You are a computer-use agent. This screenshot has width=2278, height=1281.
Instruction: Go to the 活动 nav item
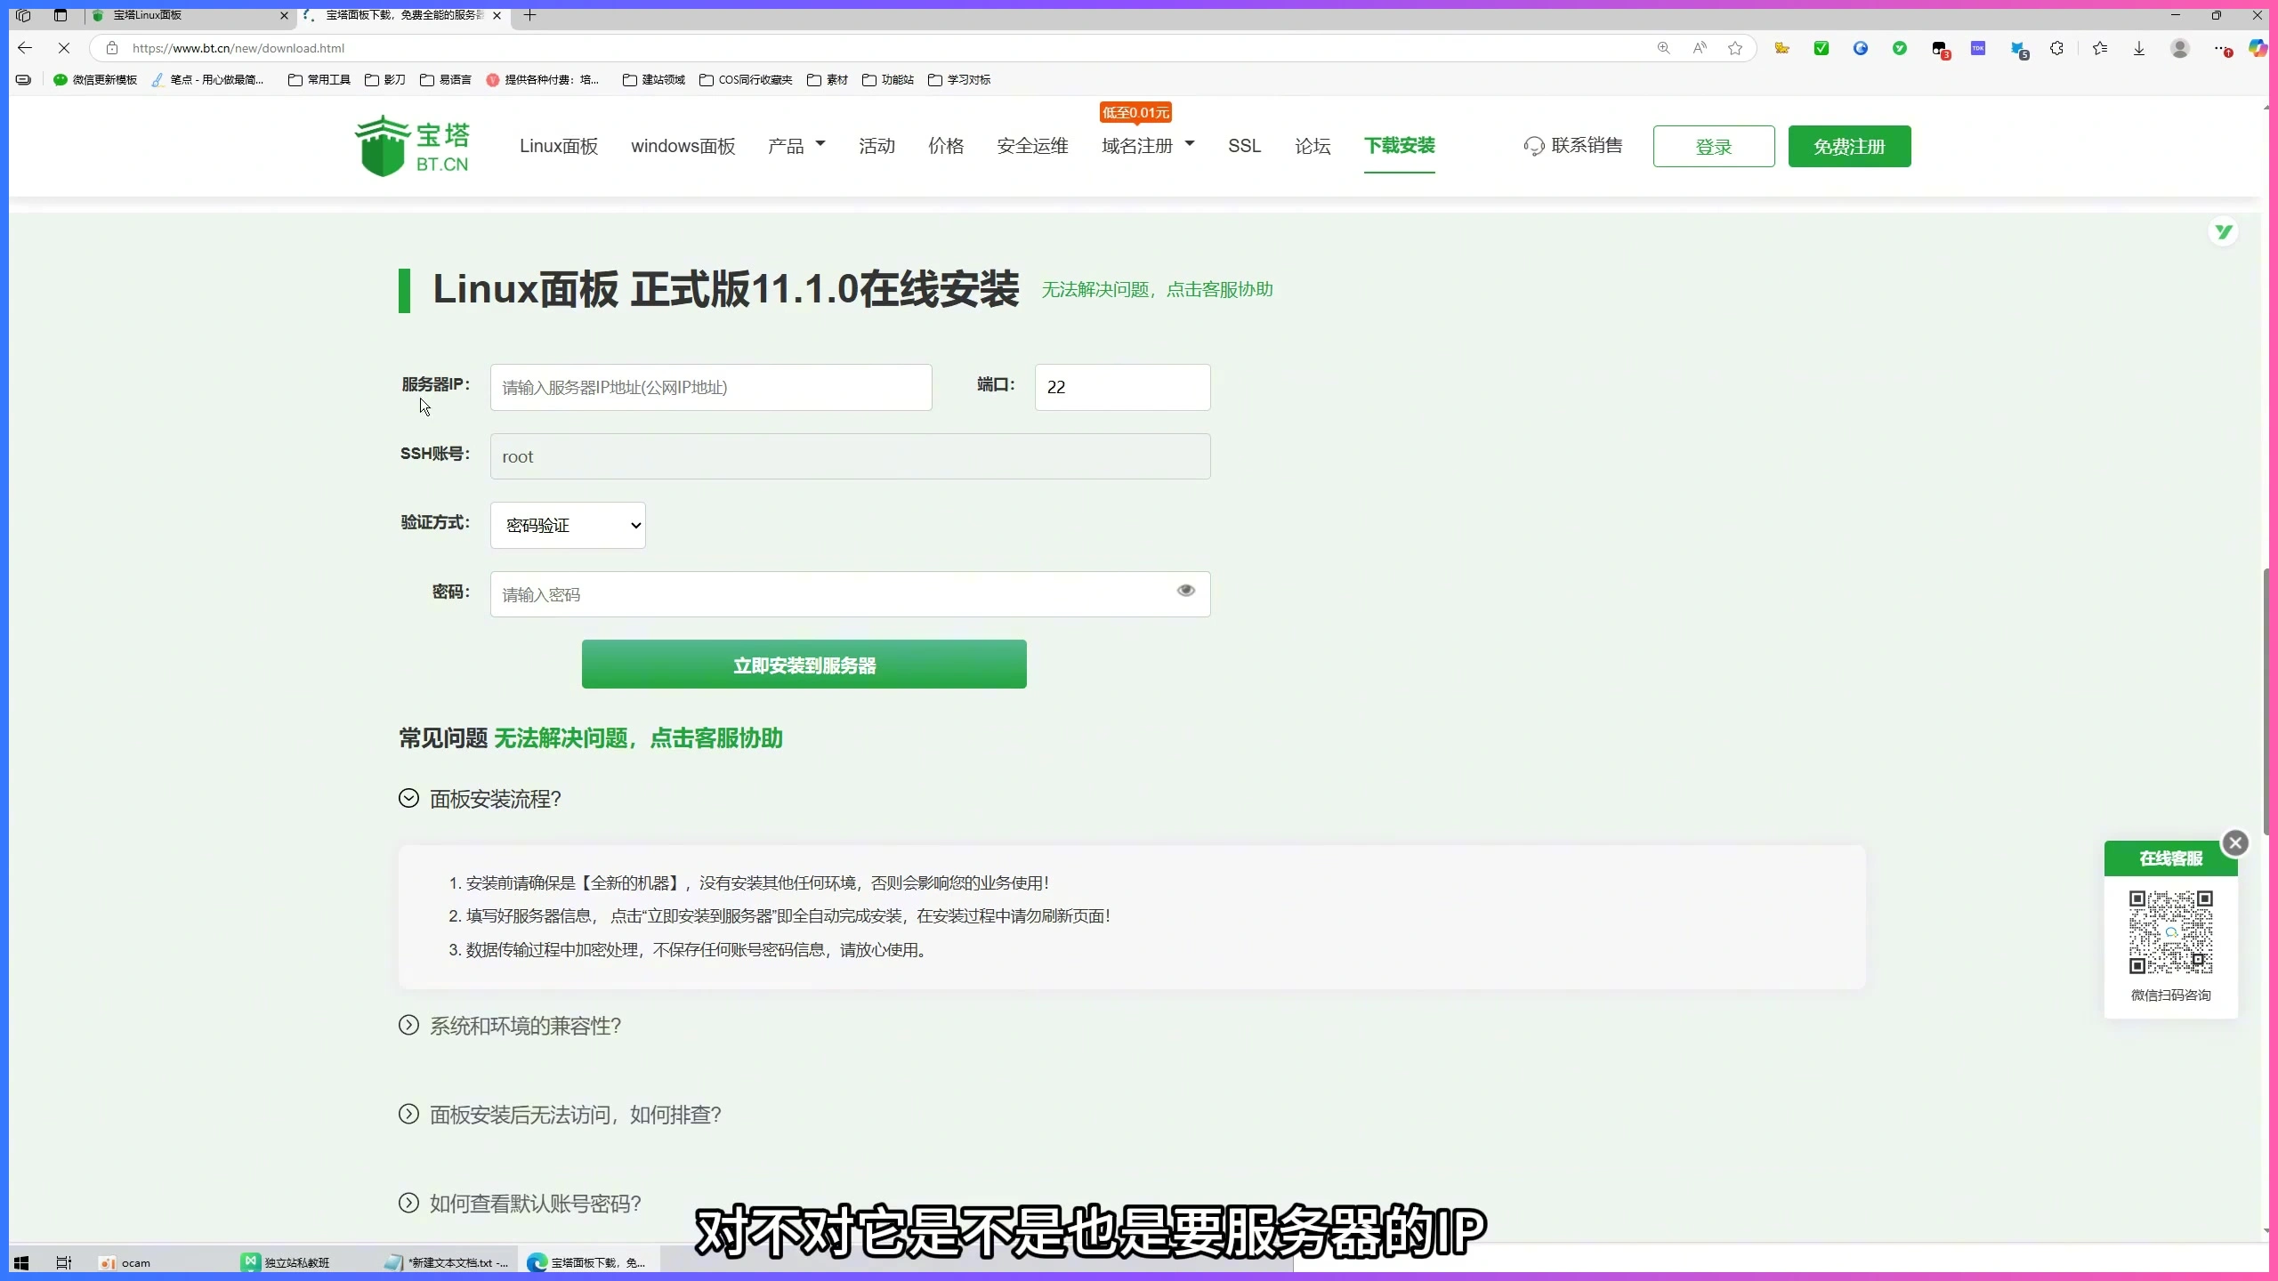pos(876,146)
